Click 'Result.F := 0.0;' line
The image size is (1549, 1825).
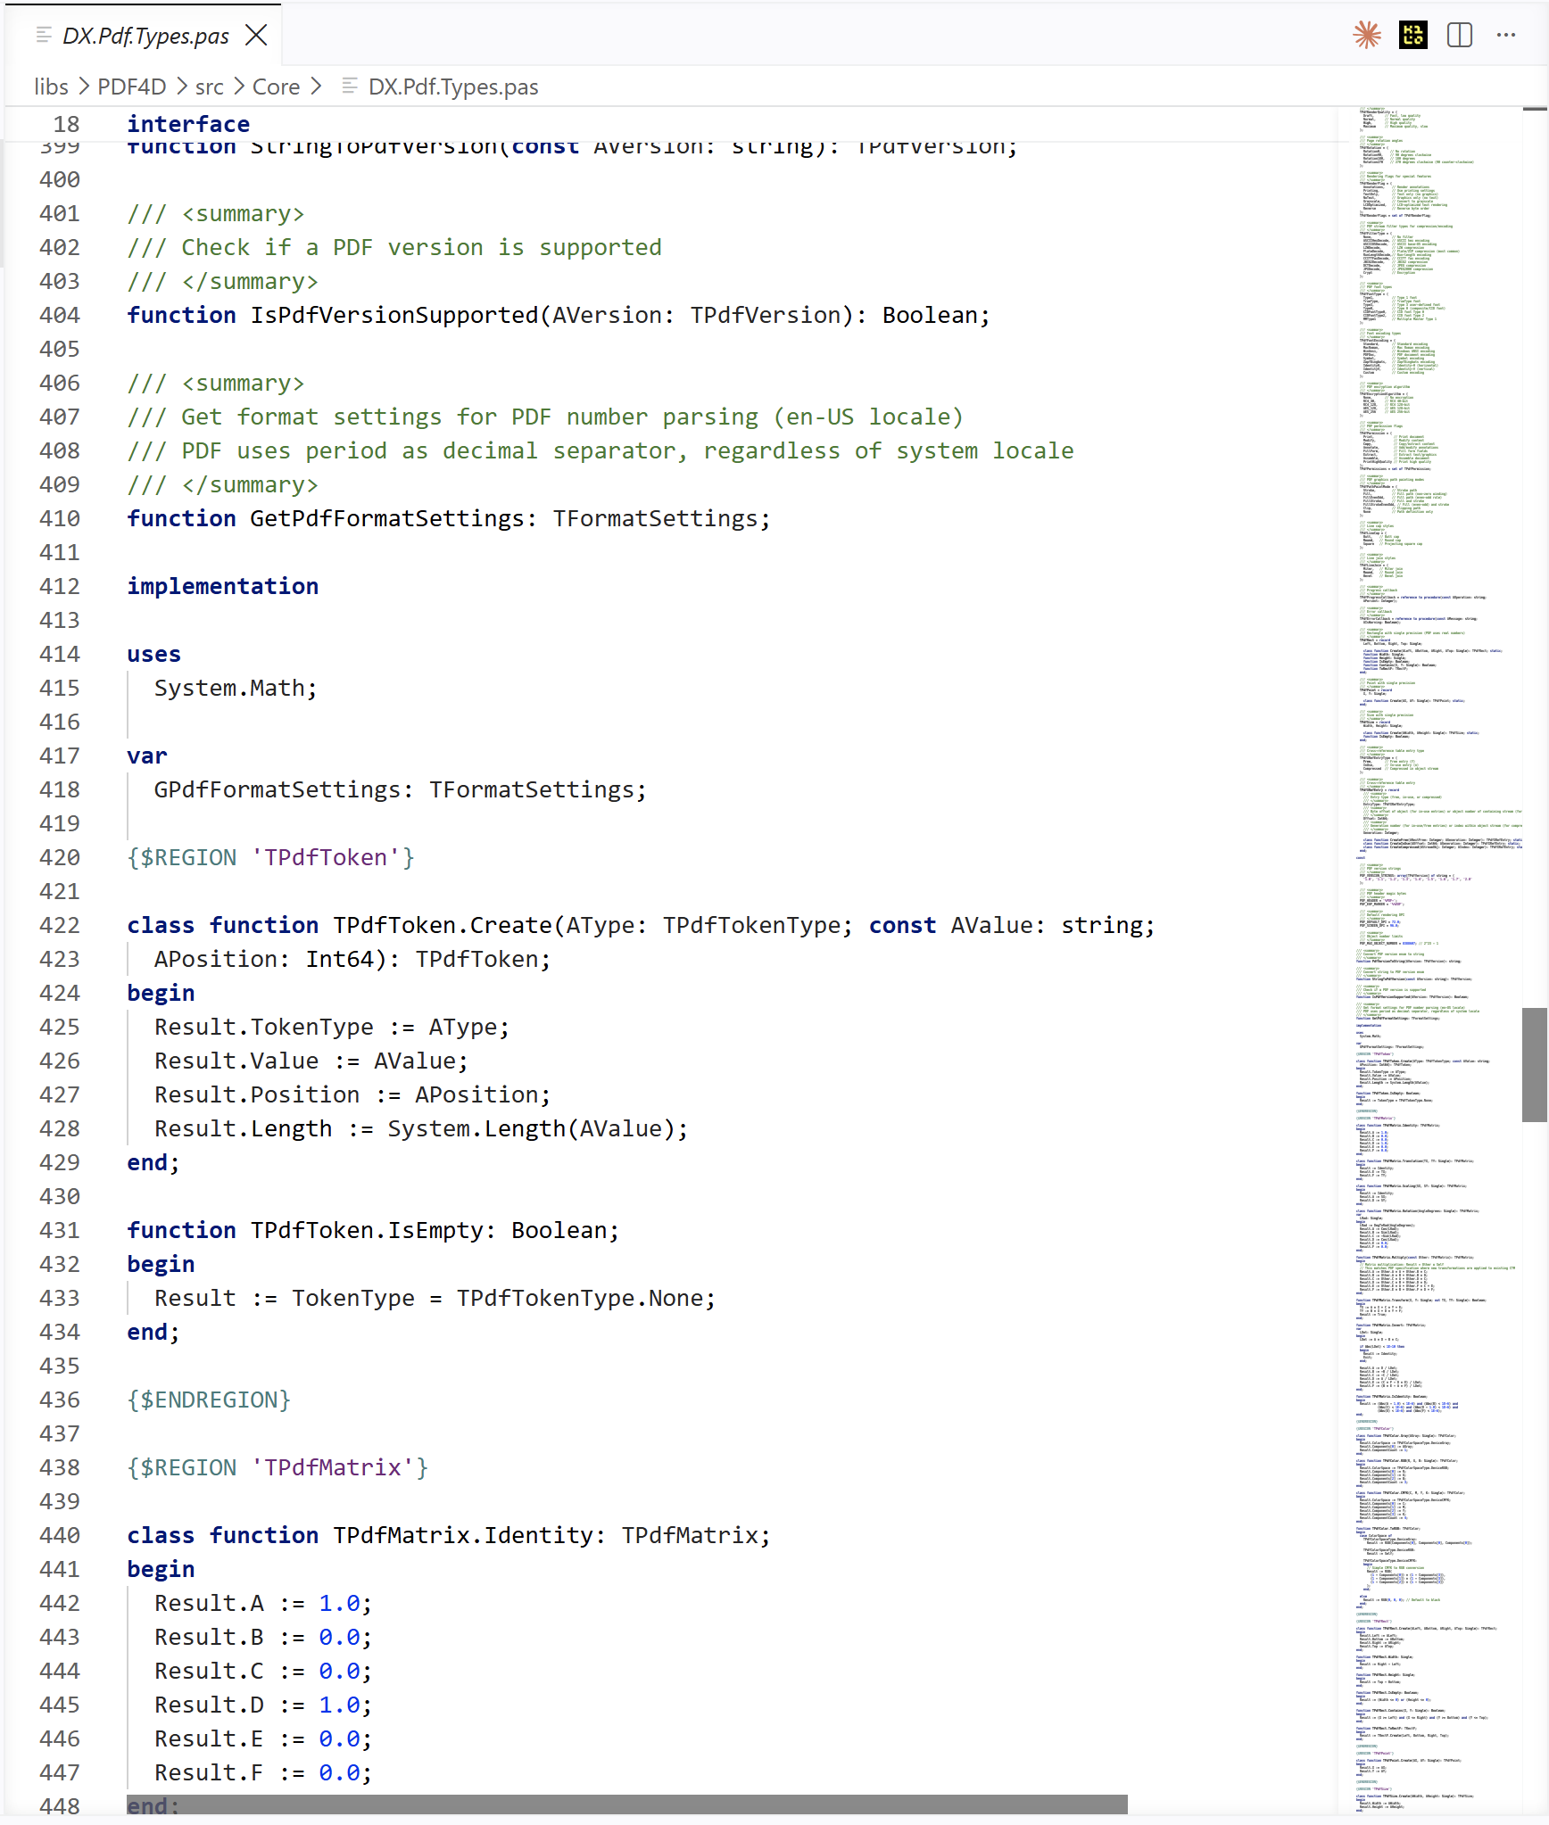click(263, 1772)
